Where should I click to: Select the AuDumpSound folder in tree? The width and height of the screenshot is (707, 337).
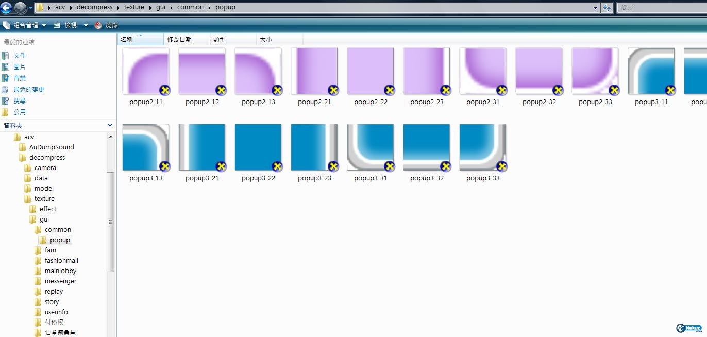[52, 147]
